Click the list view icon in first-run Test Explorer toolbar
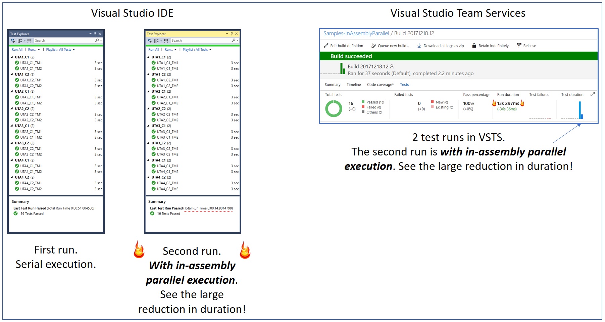The height and width of the screenshot is (322, 605). pos(30,41)
